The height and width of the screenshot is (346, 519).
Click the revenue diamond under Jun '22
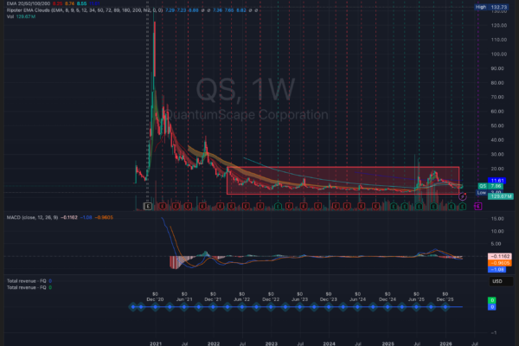point(242,307)
